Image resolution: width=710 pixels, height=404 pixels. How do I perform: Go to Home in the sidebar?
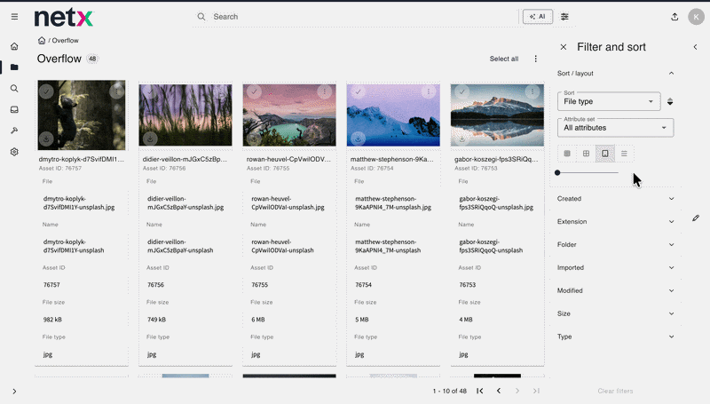point(14,46)
